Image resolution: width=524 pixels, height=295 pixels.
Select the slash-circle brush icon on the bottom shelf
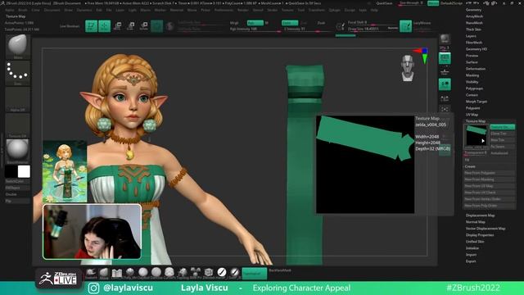pos(222,273)
